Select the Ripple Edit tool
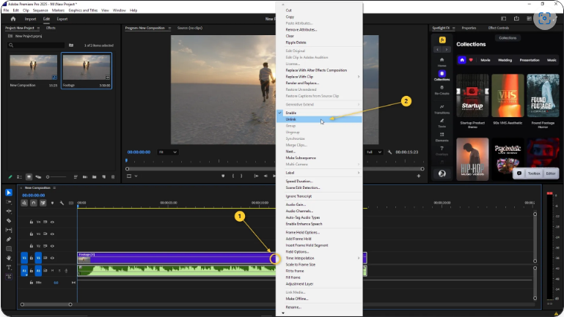 coord(9,211)
